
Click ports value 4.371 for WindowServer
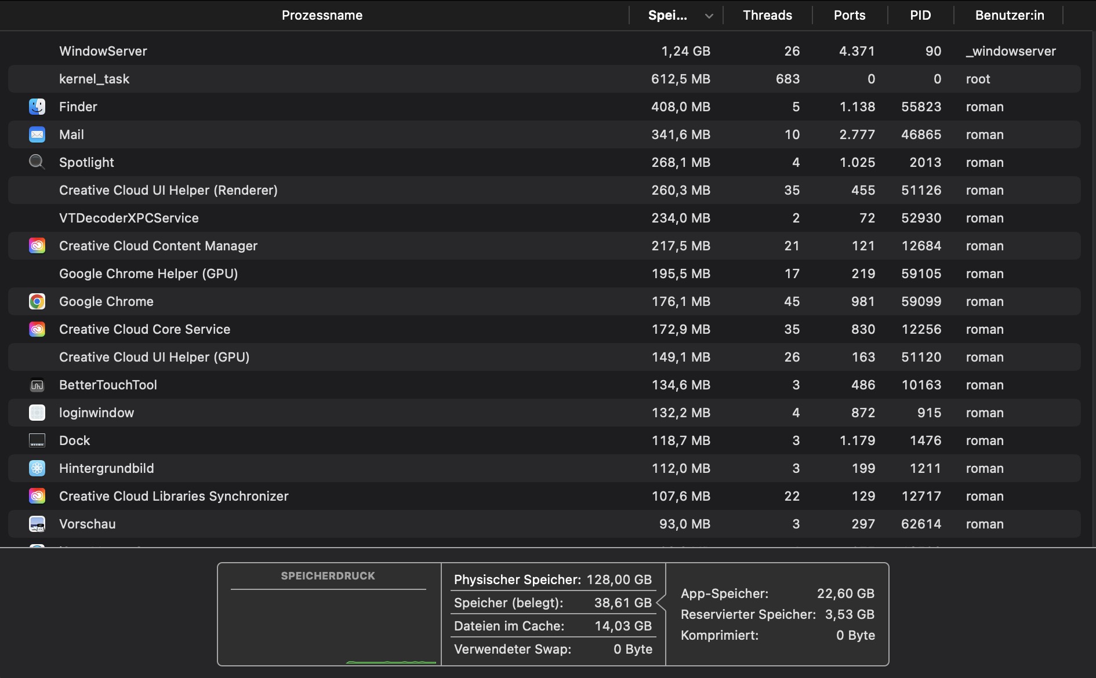[x=857, y=51]
